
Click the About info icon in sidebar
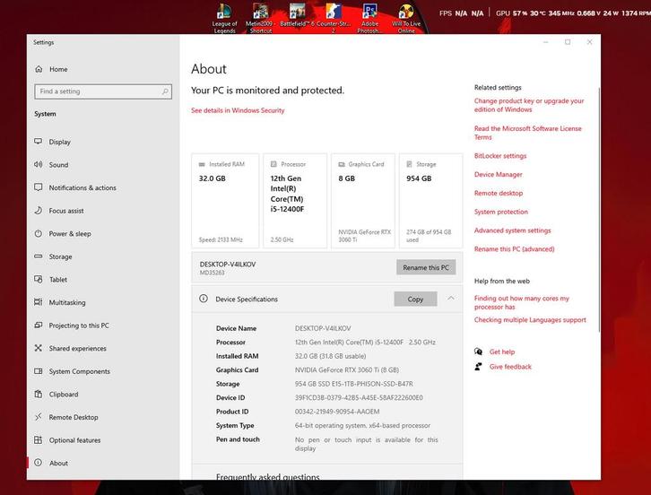(x=39, y=463)
